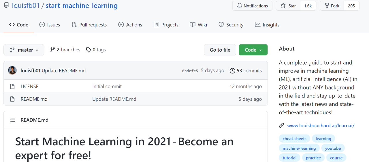Click the Fork icon
This screenshot has width=369, height=162.
(327, 6)
